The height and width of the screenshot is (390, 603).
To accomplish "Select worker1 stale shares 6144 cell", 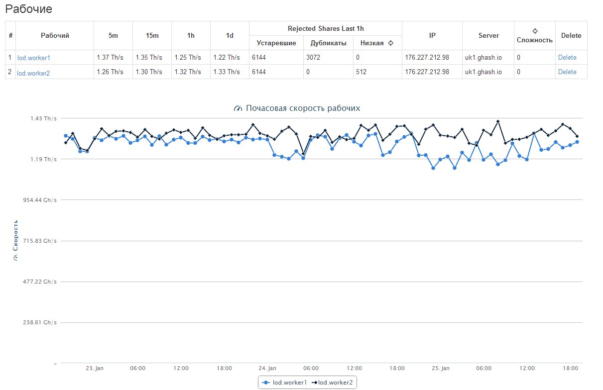I will tap(276, 58).
